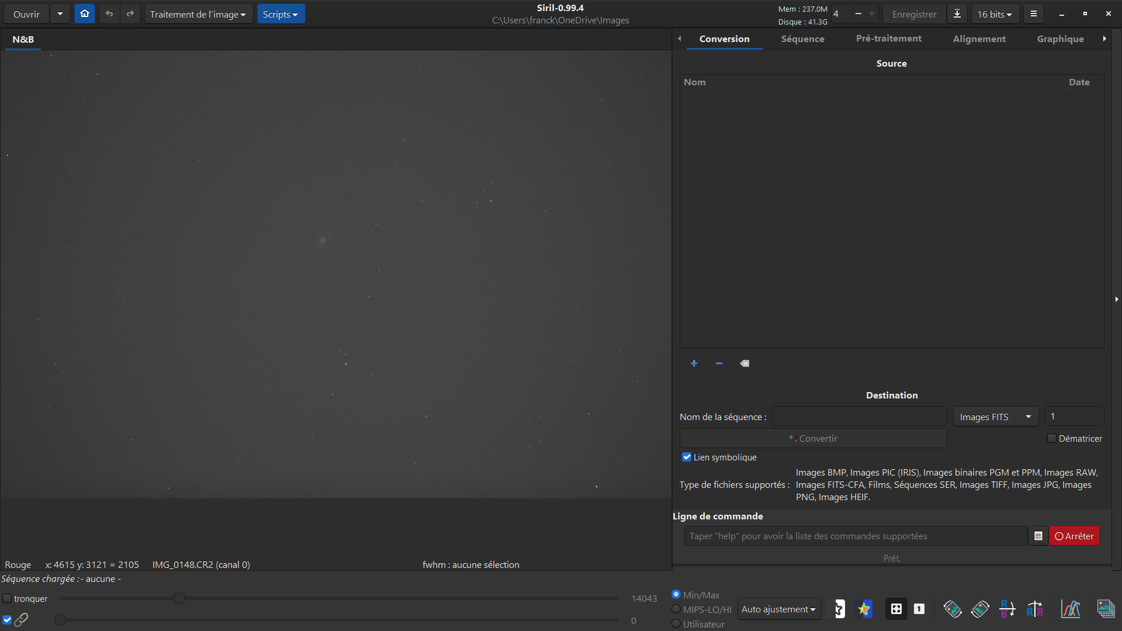Enable the Dématricer checkbox
1122x631 pixels.
click(x=1052, y=438)
